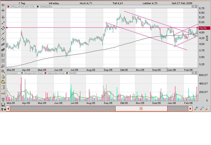Viewport: 211px width, 145px height.
Task: Select the horizontal retracement lines tool
Action: [3, 61]
